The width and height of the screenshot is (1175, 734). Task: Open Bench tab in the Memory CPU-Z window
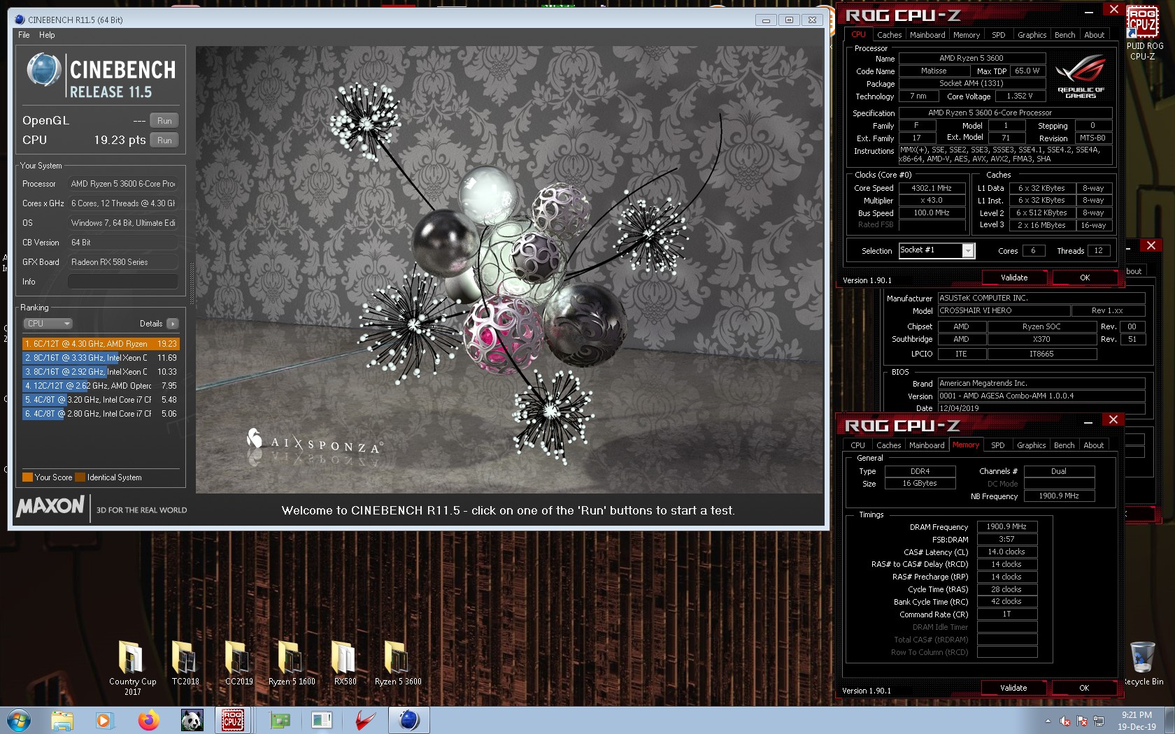pyautogui.click(x=1064, y=445)
